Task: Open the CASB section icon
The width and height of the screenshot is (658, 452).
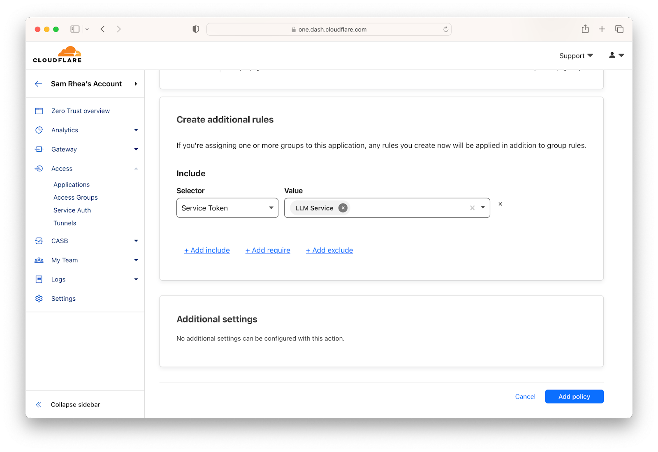Action: (x=39, y=241)
